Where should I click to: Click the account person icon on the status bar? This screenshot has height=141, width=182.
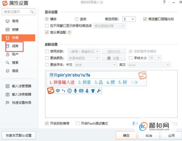coord(87,91)
